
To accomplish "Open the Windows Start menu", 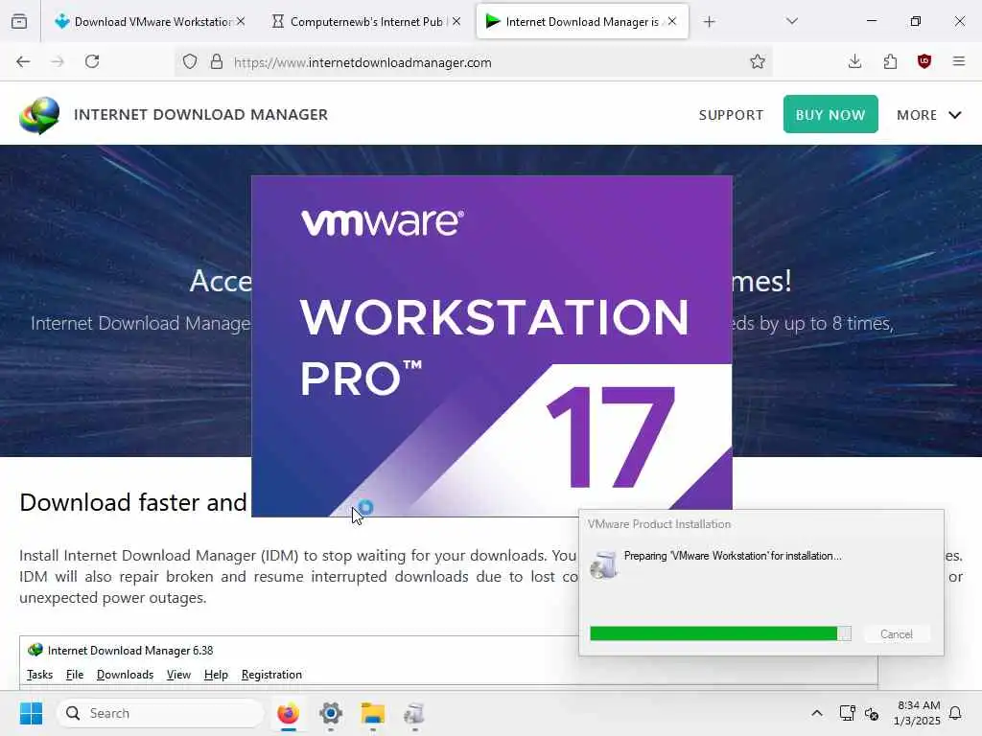I will tap(32, 713).
